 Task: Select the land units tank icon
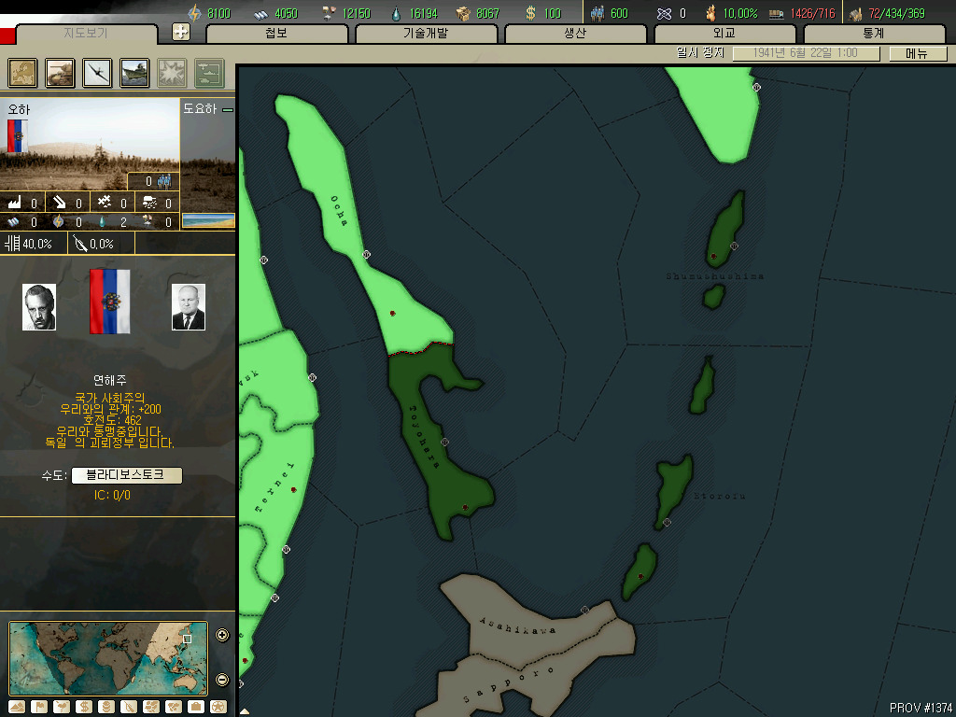coord(61,73)
